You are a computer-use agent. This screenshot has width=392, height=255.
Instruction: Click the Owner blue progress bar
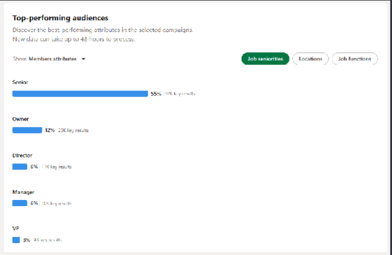coord(27,130)
